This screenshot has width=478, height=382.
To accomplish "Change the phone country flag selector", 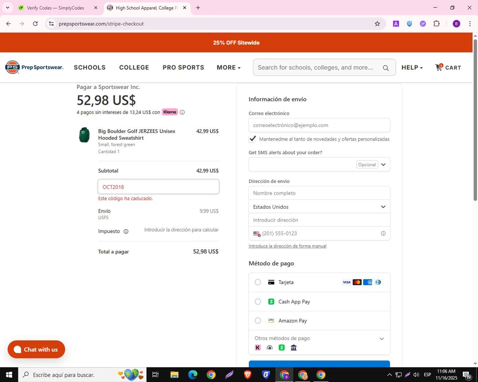I will (x=257, y=234).
